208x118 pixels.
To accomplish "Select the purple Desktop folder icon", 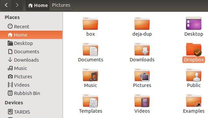I will [x=194, y=24].
